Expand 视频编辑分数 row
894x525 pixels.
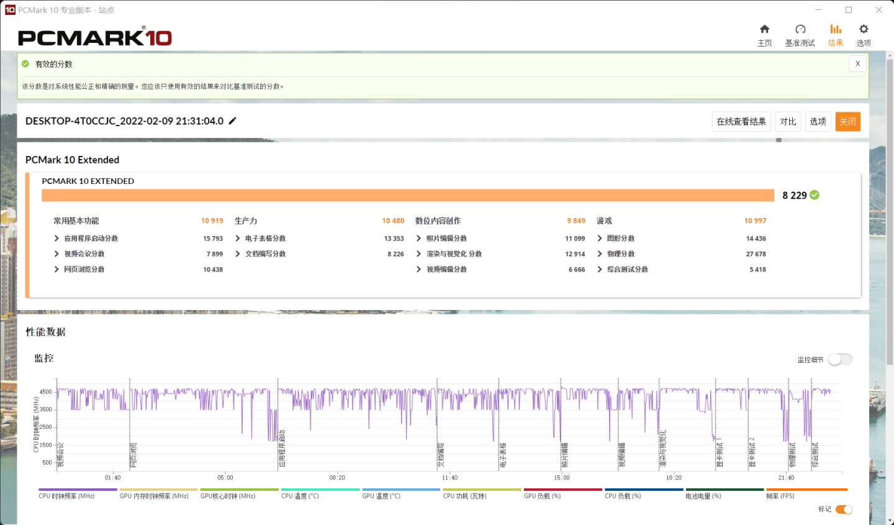click(441, 270)
